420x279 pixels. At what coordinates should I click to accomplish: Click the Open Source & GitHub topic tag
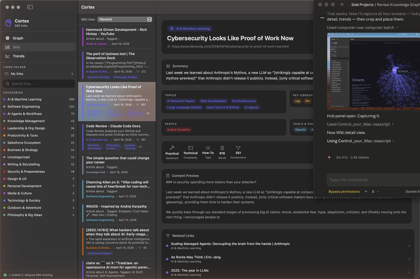pyautogui.click(x=223, y=107)
